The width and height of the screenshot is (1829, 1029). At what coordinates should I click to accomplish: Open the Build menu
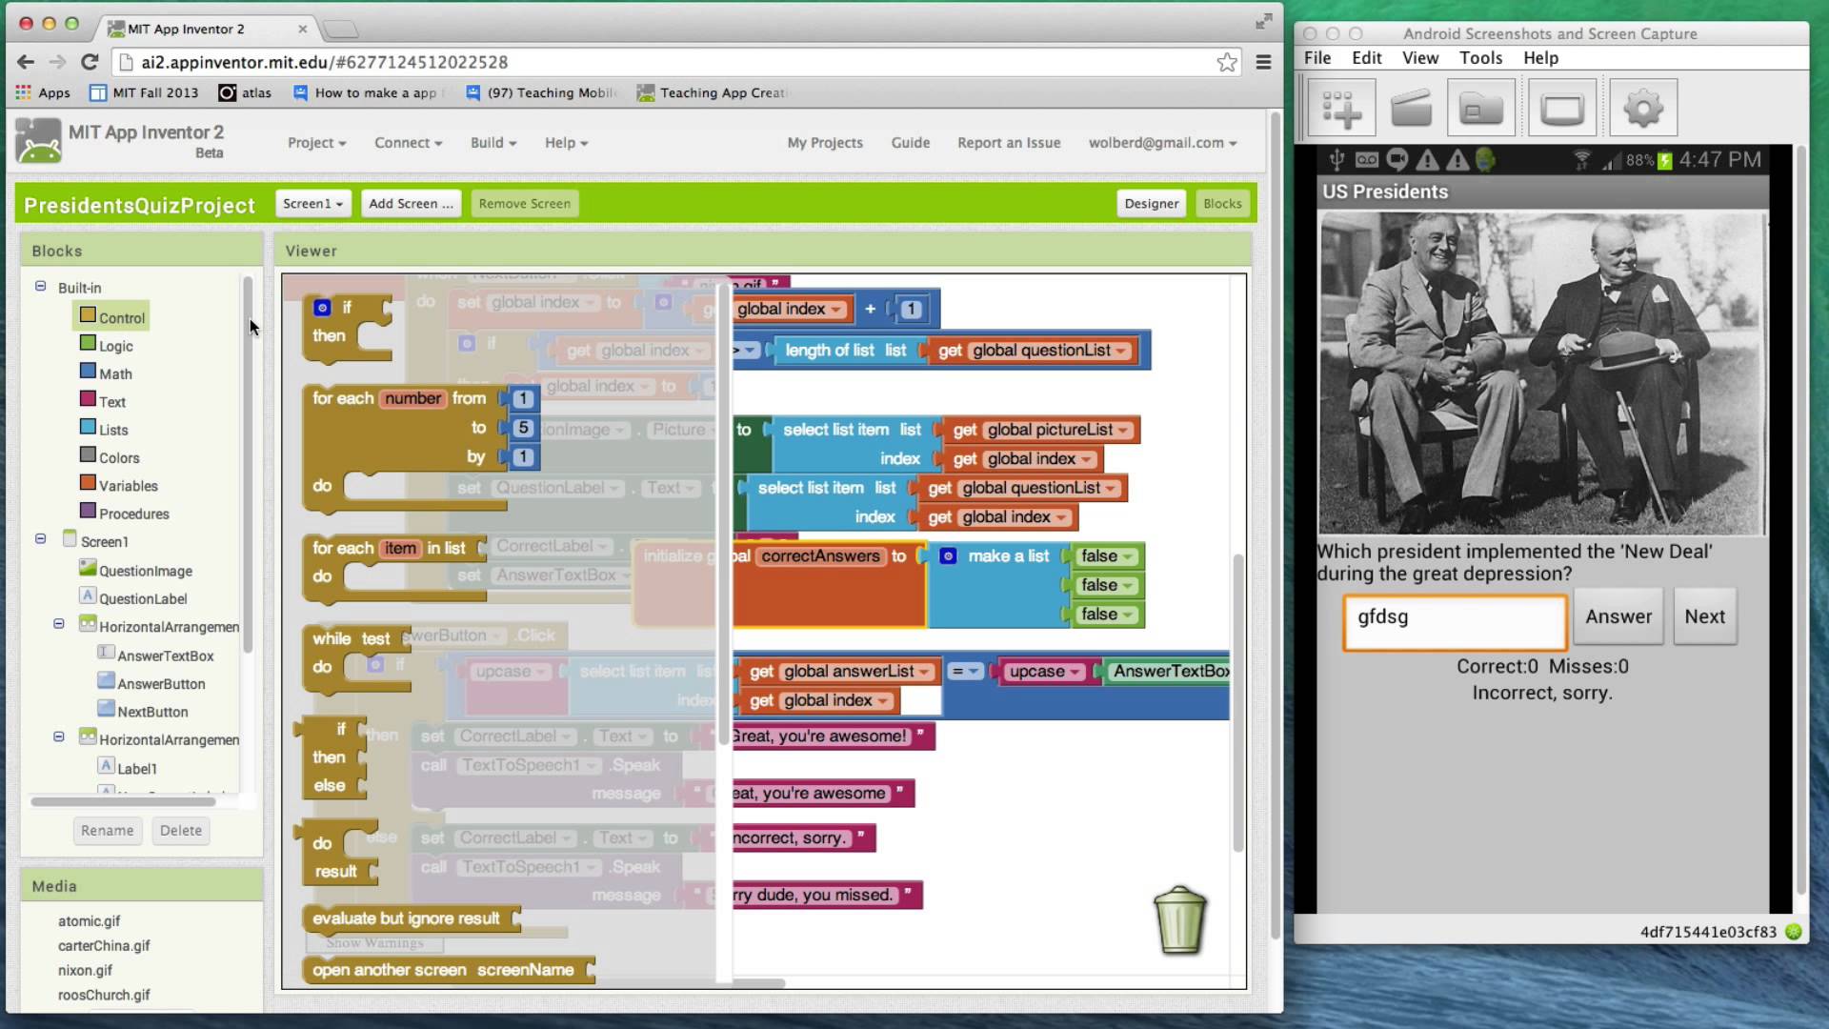point(492,143)
